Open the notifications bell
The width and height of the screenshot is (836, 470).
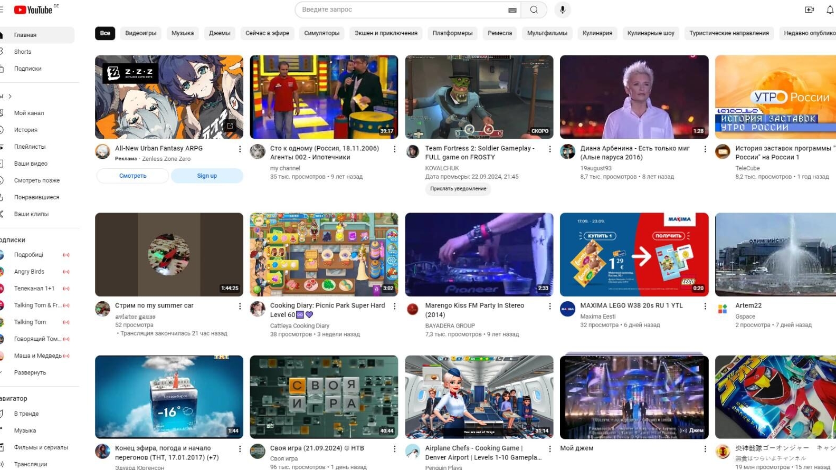(830, 9)
